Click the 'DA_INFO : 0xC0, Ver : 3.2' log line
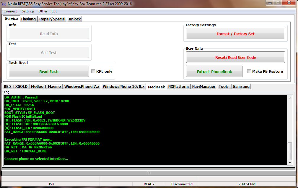Screen dimensions: 298x188 tap(37, 101)
